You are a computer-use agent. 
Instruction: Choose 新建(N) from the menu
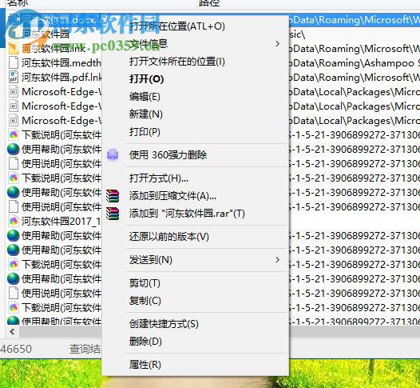click(146, 114)
